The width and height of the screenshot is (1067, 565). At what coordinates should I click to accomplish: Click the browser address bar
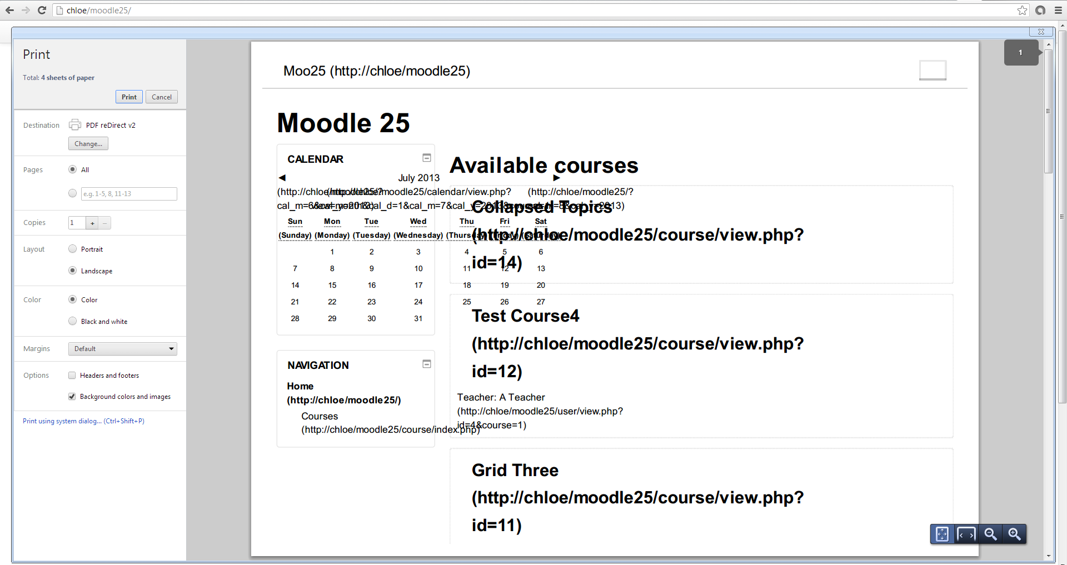pyautogui.click(x=533, y=10)
